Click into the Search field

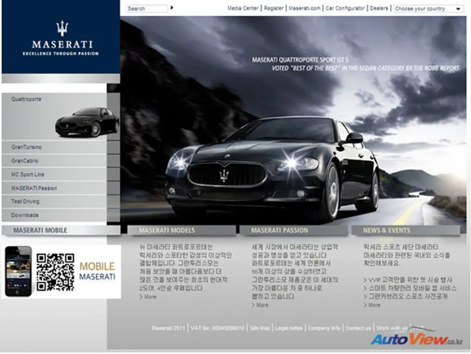pyautogui.click(x=147, y=8)
